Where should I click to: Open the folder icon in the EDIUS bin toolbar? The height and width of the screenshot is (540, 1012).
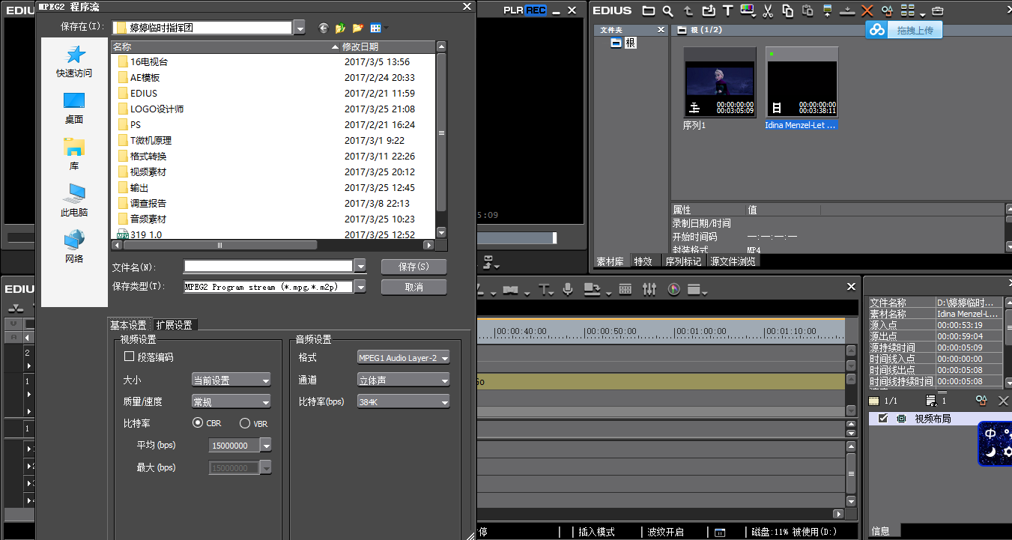point(649,10)
